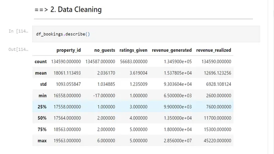Click the 2.856000e+07 cell
274x154 pixels.
[x=178, y=141]
